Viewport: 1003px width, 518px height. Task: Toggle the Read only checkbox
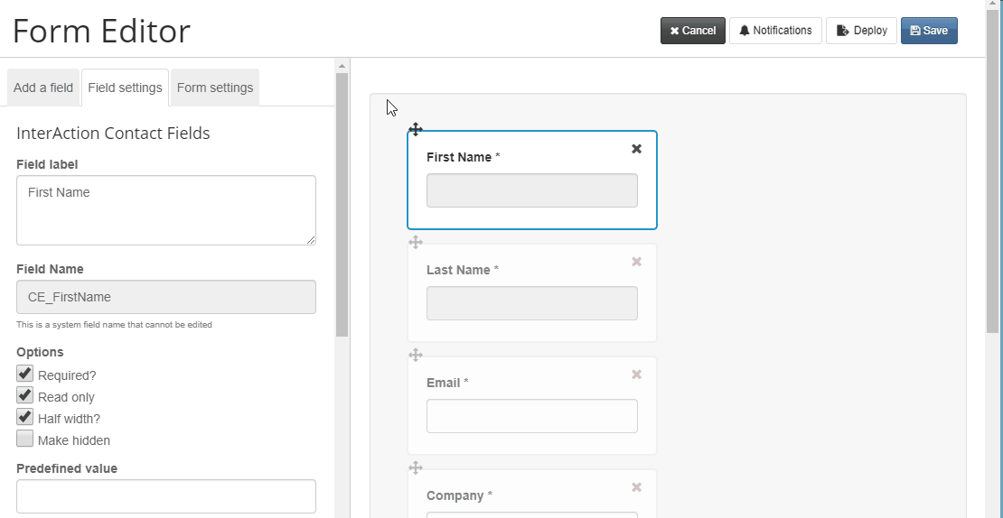(25, 395)
